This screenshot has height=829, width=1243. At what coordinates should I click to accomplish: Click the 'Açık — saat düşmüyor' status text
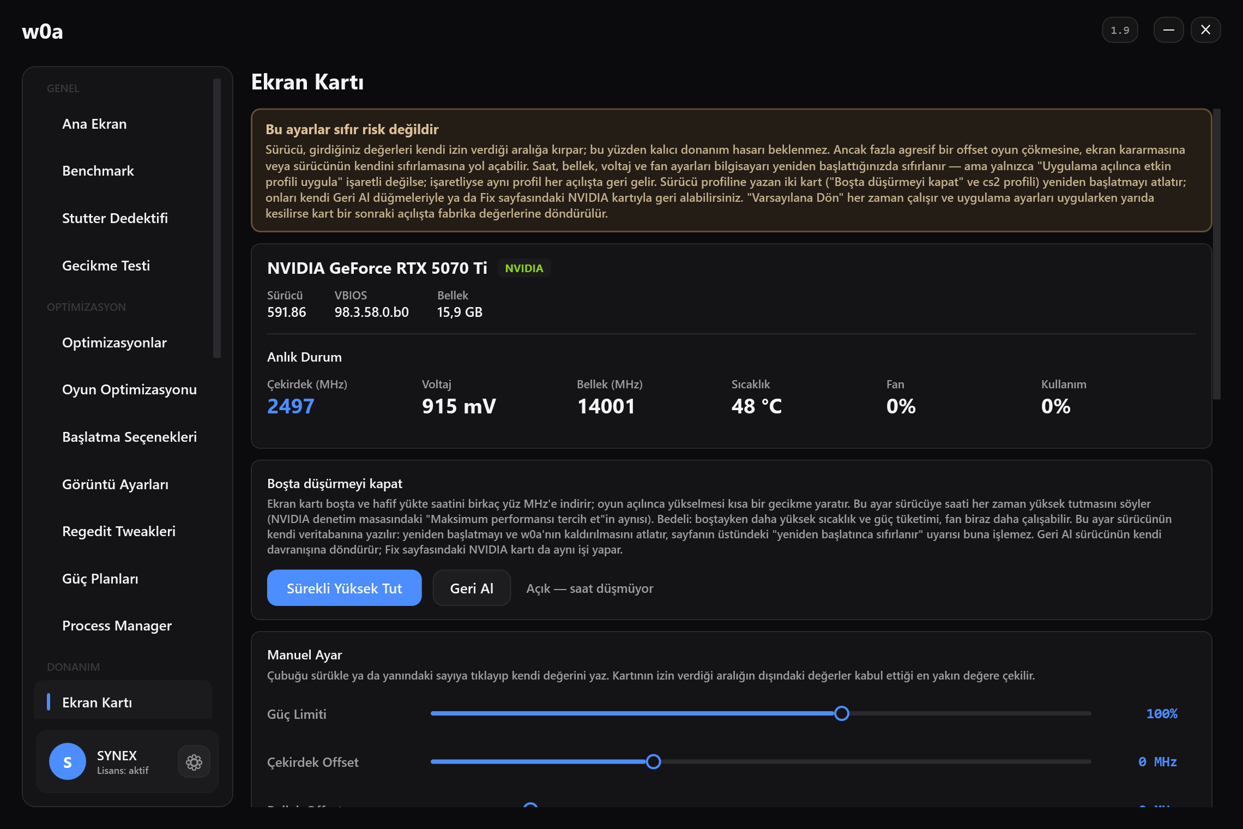tap(589, 588)
